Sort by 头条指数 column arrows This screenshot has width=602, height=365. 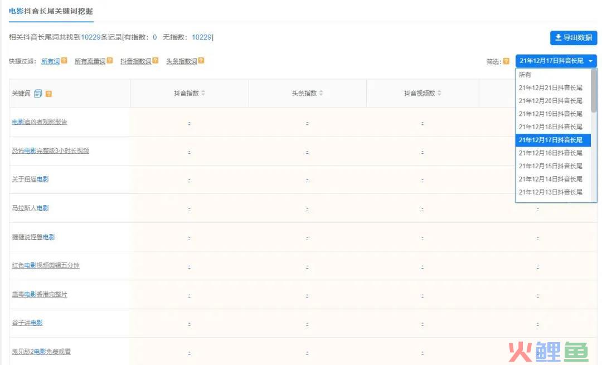point(321,93)
